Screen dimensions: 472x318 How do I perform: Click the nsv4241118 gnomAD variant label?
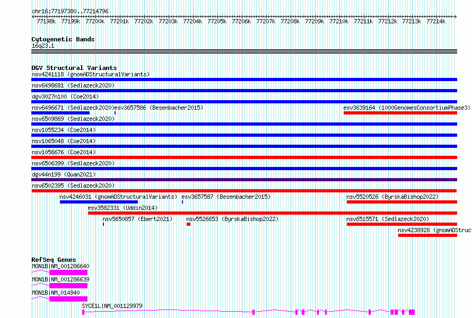[x=91, y=74]
